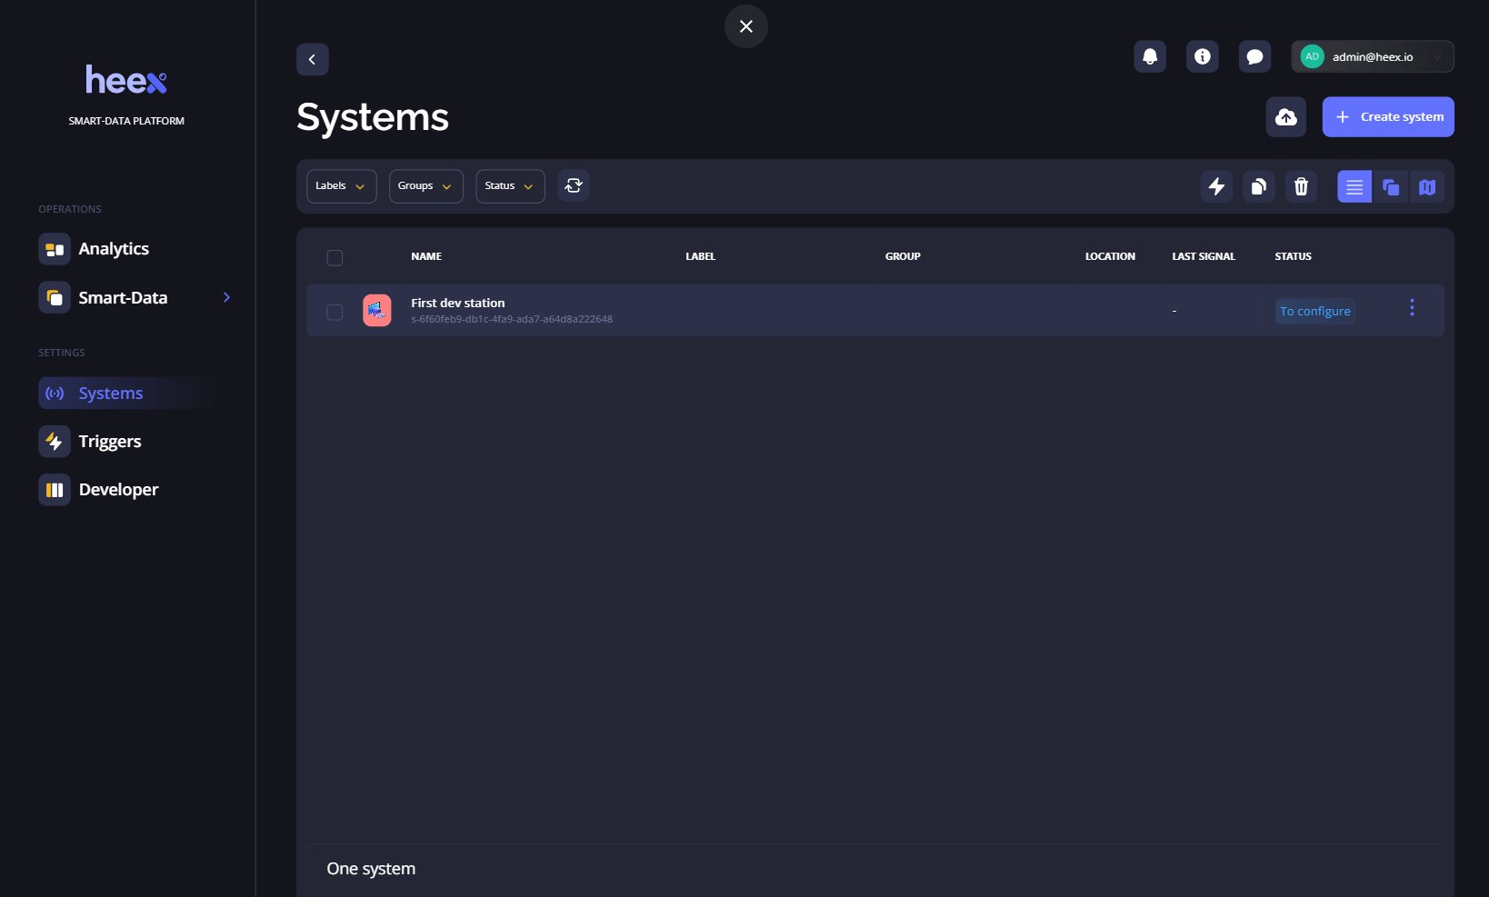The height and width of the screenshot is (897, 1489).
Task: Open the Triggers page in sidebar
Action: pos(109,441)
